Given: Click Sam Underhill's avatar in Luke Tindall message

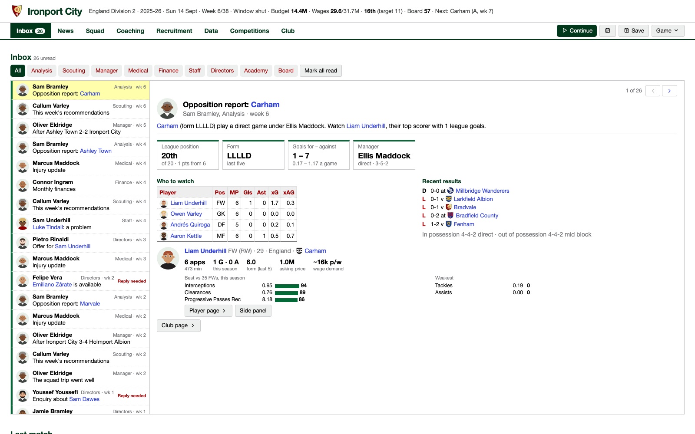Looking at the screenshot, I should coord(23,224).
